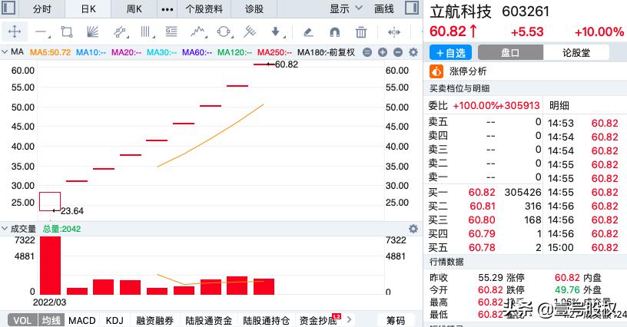Select the down arrow marker tool
627x327 pixels.
(x=276, y=32)
